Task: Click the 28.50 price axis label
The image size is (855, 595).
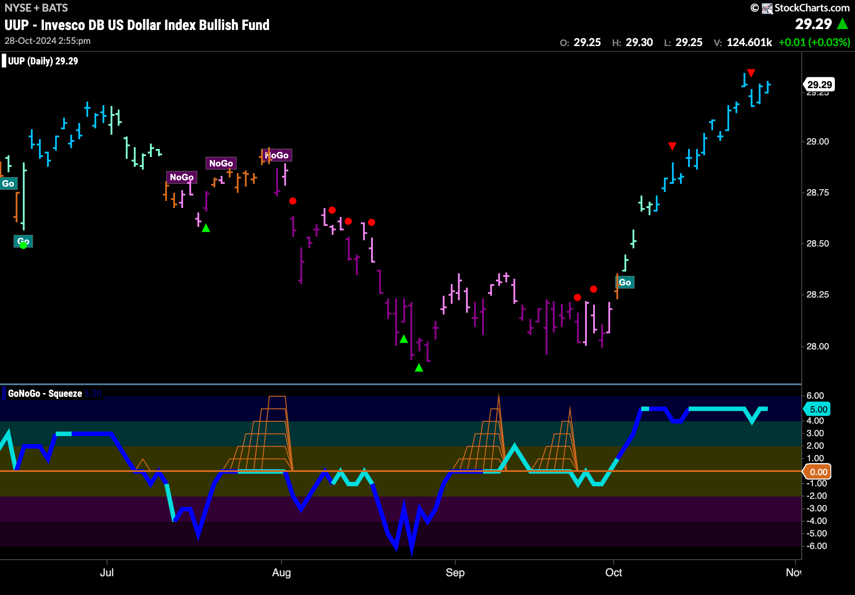Action: tap(818, 244)
